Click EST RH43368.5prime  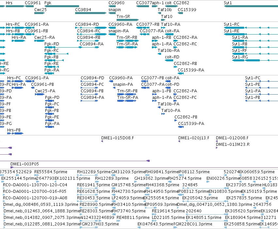pos(162,185)
